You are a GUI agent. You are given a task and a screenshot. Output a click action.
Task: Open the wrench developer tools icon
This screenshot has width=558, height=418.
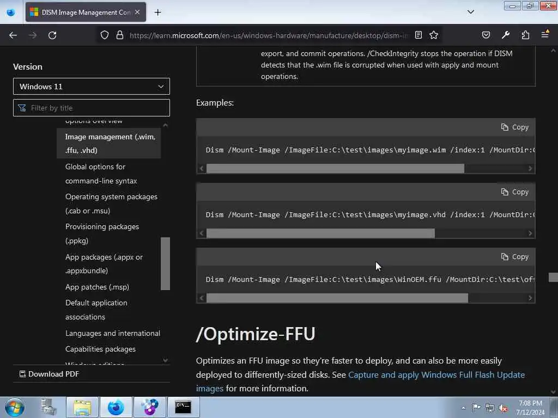[x=505, y=35]
